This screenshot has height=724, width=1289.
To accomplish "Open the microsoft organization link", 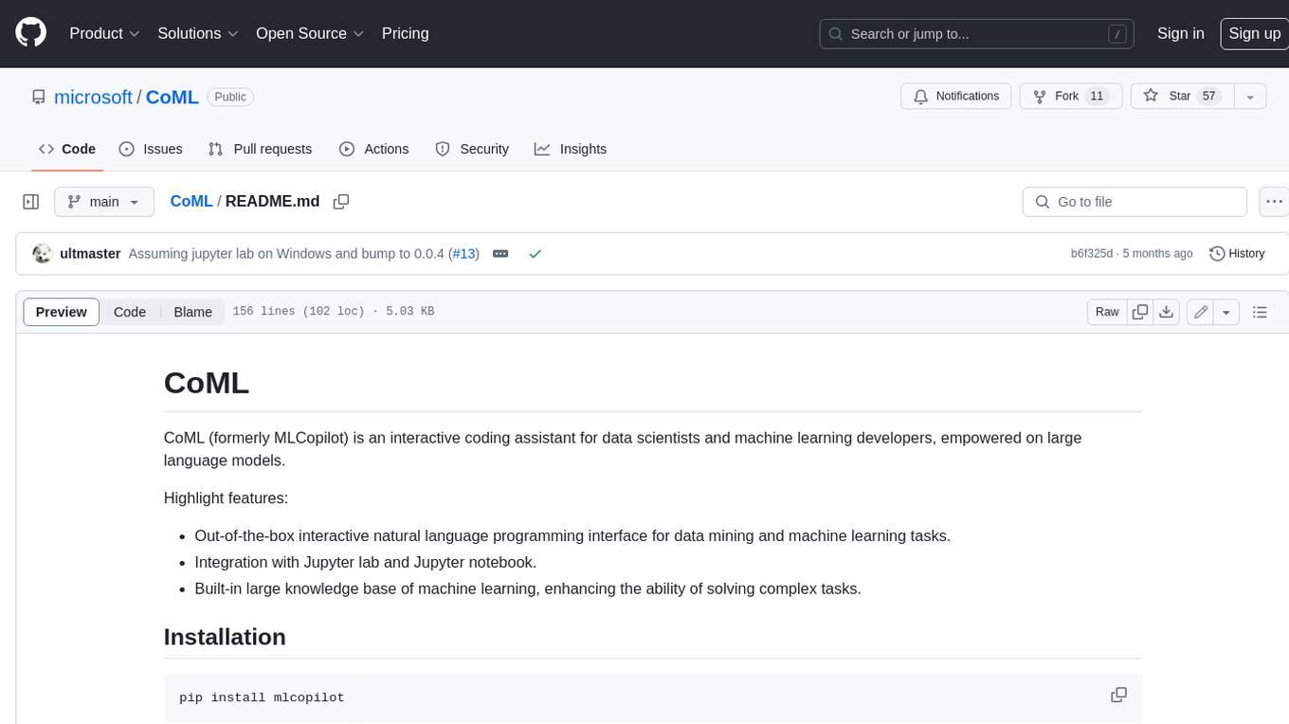I will click(93, 97).
